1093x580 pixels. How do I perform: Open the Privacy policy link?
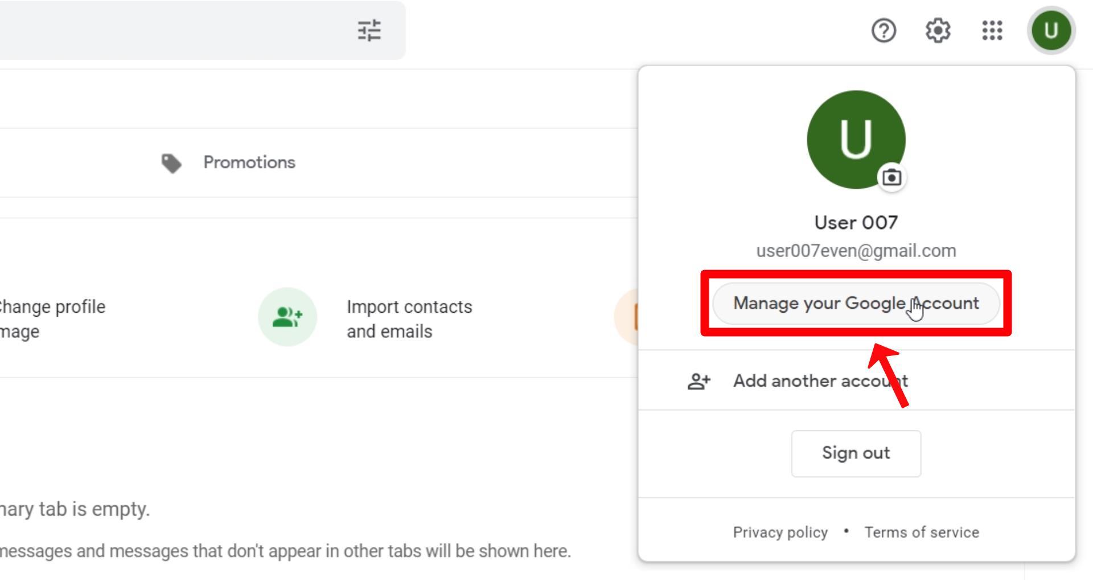780,532
